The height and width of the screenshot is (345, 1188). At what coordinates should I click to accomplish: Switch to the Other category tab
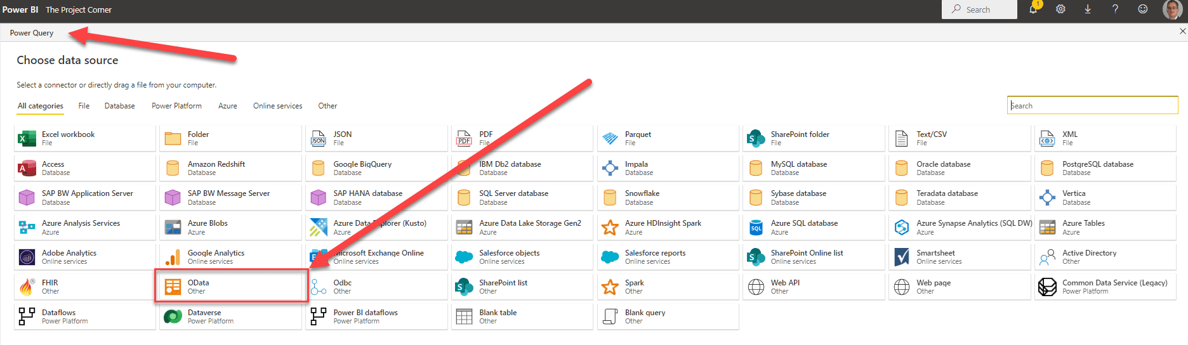point(327,106)
